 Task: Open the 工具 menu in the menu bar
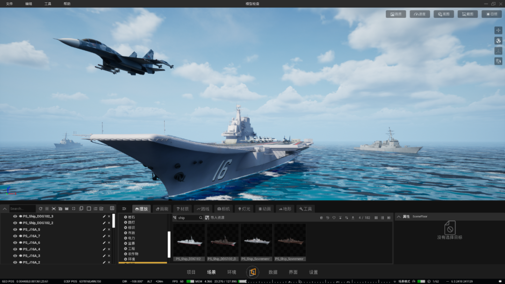tap(48, 4)
